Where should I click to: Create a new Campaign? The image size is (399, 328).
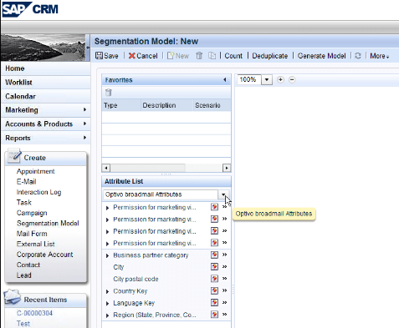pos(32,213)
